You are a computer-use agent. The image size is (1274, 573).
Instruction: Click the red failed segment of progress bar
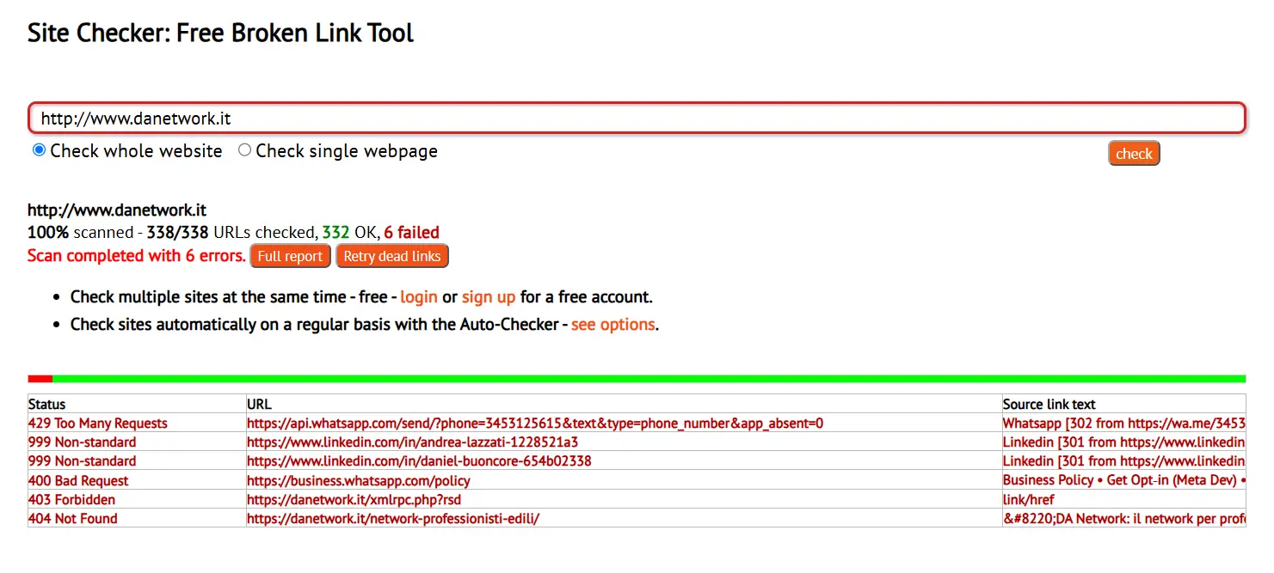40,379
